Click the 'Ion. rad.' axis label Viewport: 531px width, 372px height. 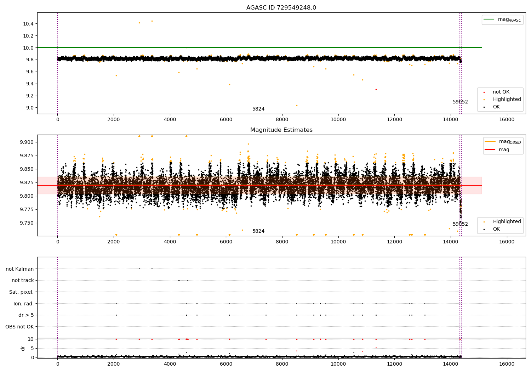(x=23, y=304)
